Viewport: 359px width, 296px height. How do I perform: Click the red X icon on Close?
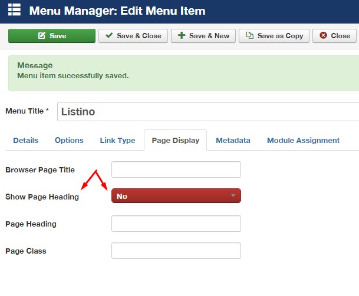(323, 36)
